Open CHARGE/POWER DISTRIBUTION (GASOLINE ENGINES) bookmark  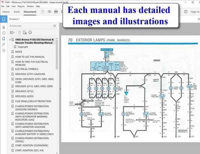pyautogui.click(x=32, y=108)
